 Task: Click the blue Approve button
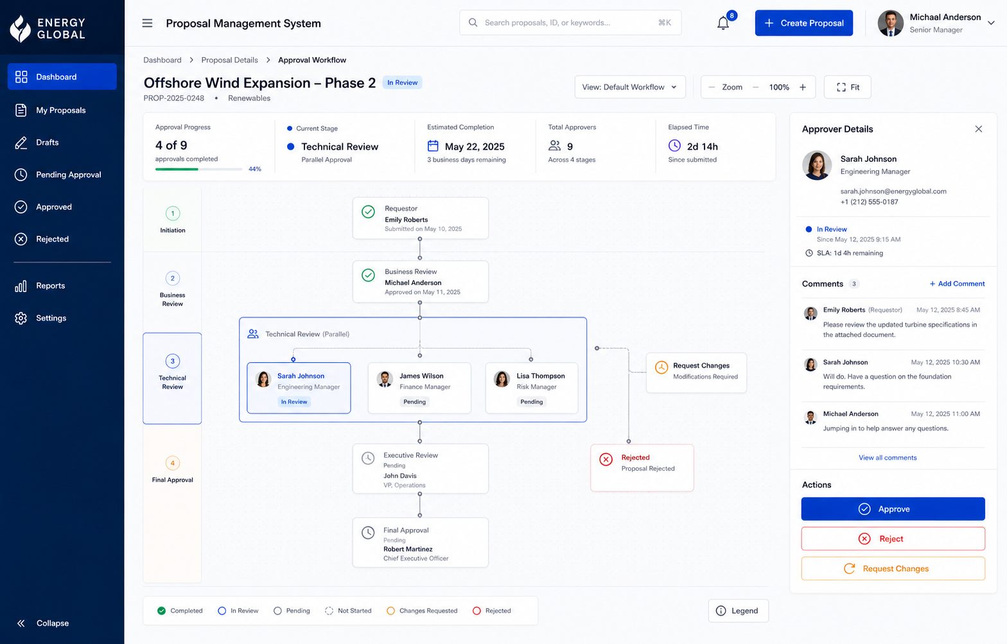[893, 509]
